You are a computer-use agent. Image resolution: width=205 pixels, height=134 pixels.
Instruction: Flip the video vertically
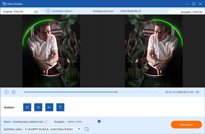pos(60,107)
